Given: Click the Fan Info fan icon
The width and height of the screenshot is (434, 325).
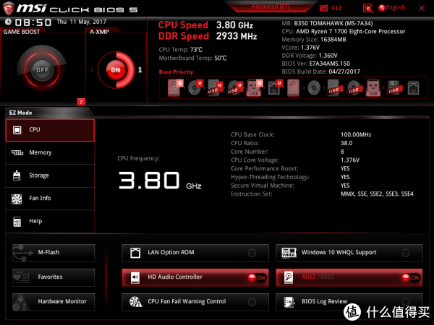Looking at the screenshot, I should (17, 199).
